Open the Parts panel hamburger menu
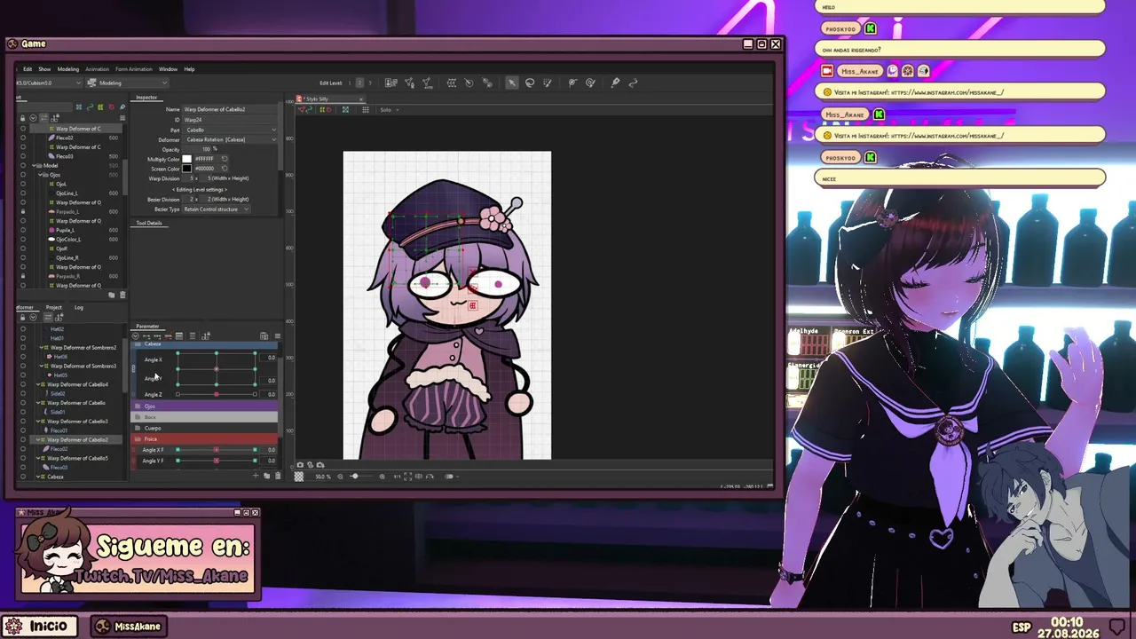The image size is (1136, 639). point(122,118)
